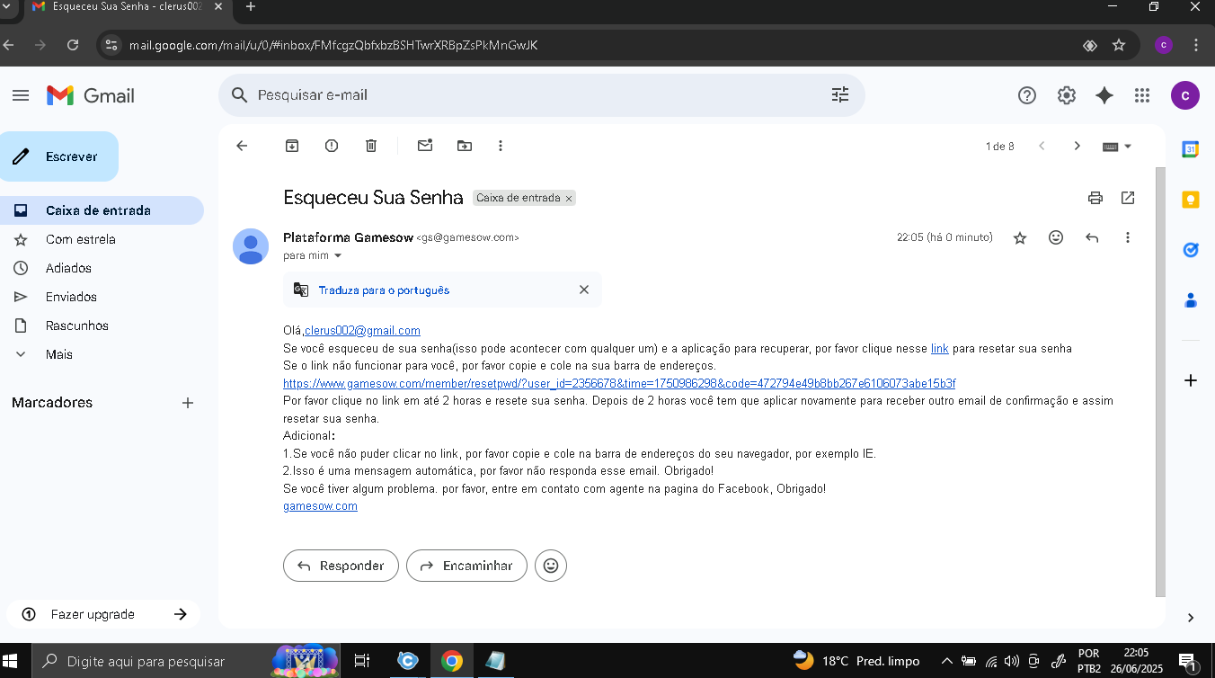Click Fazer upgrade
1215x678 pixels.
[103, 614]
